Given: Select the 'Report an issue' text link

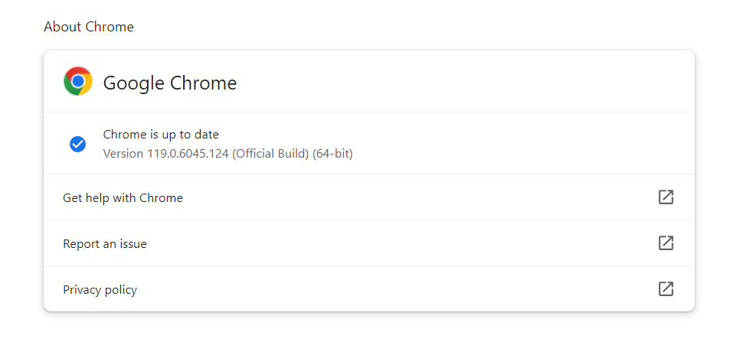Looking at the screenshot, I should point(105,244).
